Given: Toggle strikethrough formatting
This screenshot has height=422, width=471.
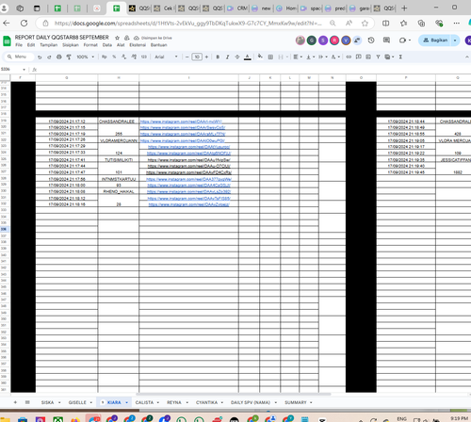Looking at the screenshot, I should click(x=237, y=57).
